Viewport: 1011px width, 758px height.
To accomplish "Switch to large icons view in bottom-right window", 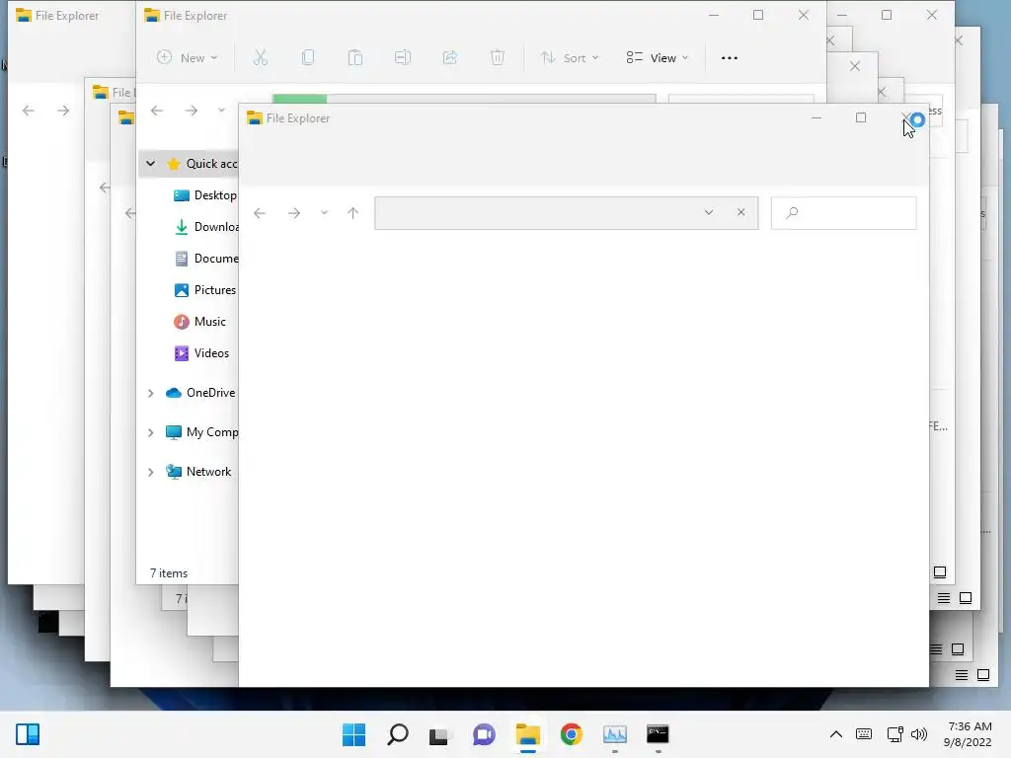I will pos(983,675).
